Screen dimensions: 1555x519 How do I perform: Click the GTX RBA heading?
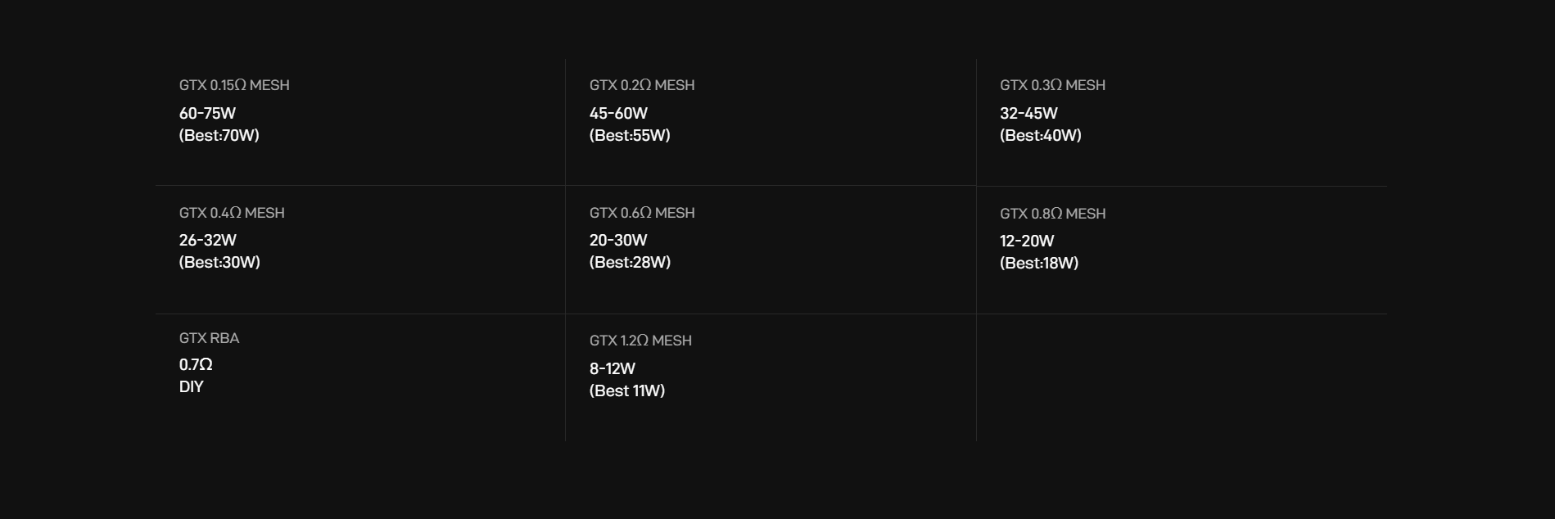(210, 338)
